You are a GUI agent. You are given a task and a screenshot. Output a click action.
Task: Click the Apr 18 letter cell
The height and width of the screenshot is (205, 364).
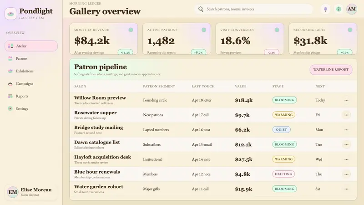pos(202,100)
